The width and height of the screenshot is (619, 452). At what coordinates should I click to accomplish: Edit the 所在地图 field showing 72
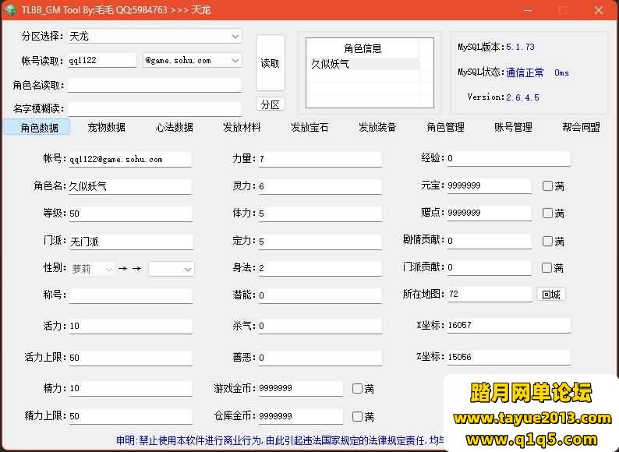(x=490, y=294)
